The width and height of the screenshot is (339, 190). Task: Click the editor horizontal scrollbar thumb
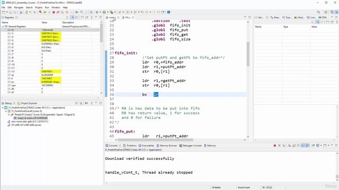[155, 140]
